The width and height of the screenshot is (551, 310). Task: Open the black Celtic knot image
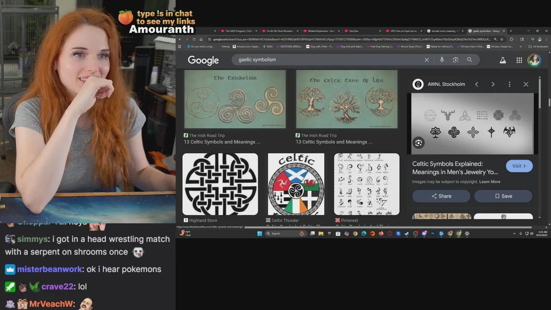[220, 184]
